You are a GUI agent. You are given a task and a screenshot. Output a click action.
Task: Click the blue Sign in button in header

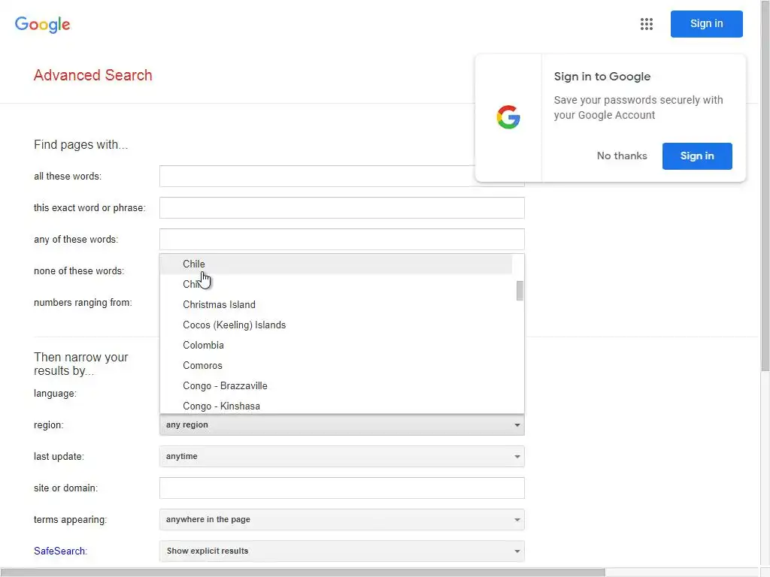[706, 24]
